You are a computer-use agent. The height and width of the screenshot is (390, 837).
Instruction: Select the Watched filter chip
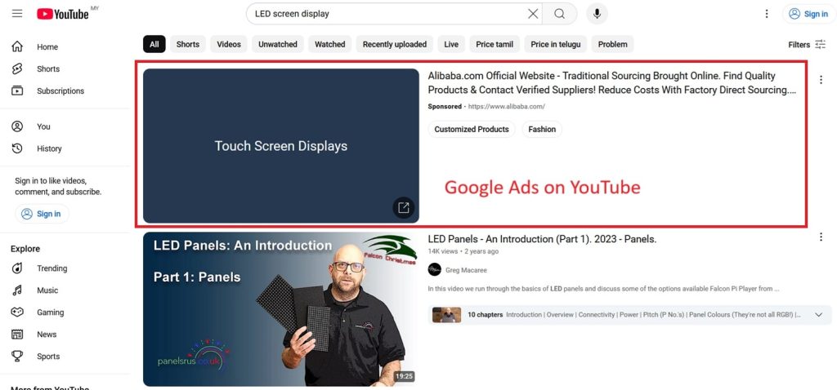[x=330, y=44]
